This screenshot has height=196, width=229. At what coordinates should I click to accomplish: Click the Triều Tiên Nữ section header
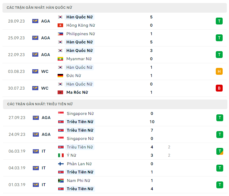[x=40, y=104]
